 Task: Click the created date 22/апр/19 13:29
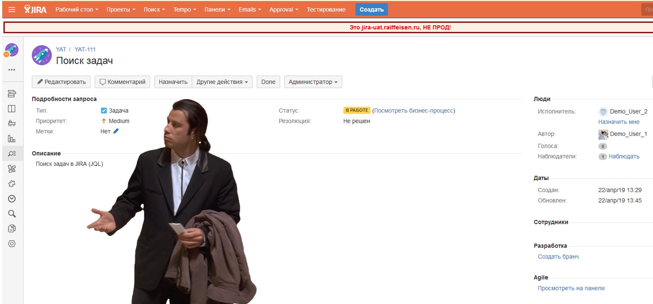pyautogui.click(x=620, y=190)
